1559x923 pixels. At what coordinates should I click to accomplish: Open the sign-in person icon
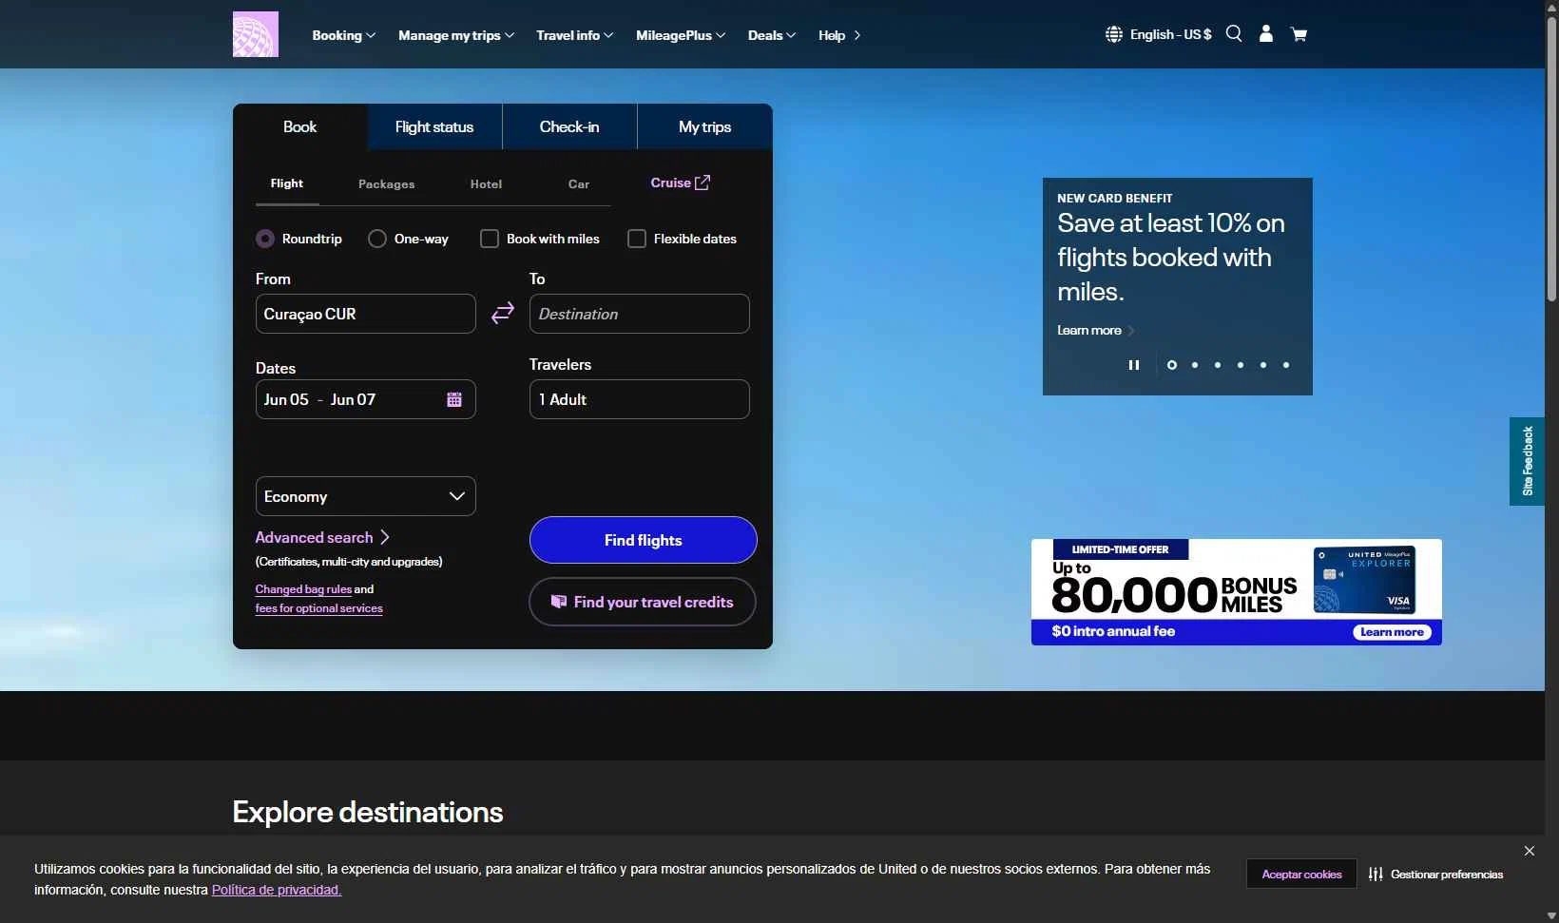pos(1266,33)
